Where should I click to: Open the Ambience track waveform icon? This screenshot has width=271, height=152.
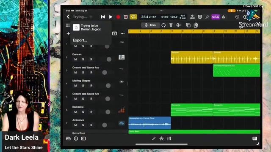[x=122, y=123]
